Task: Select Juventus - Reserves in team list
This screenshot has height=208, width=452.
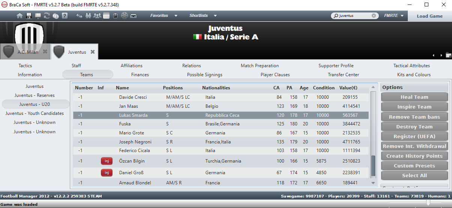Action: 35,95
